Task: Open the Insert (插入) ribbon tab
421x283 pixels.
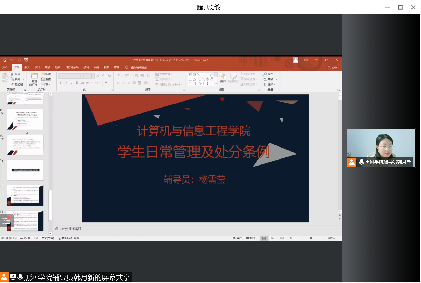Action: pyautogui.click(x=27, y=67)
